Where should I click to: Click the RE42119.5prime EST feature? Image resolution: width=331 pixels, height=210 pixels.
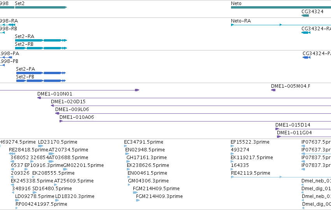coord(281,177)
